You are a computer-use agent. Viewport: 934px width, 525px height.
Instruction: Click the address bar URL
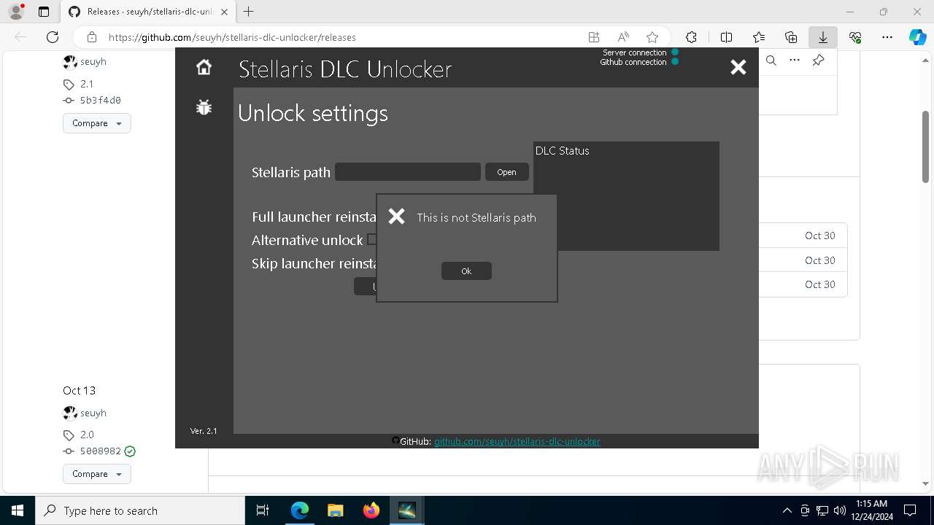[232, 37]
